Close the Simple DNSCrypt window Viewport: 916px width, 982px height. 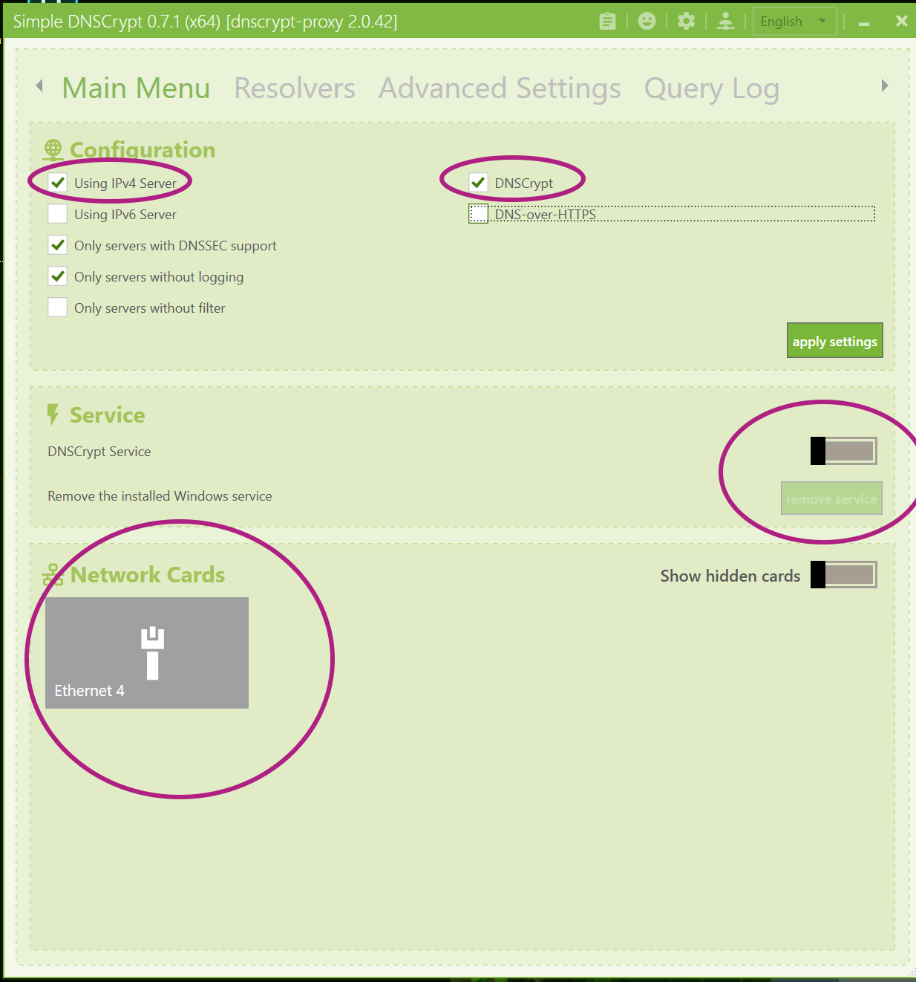[x=901, y=22]
